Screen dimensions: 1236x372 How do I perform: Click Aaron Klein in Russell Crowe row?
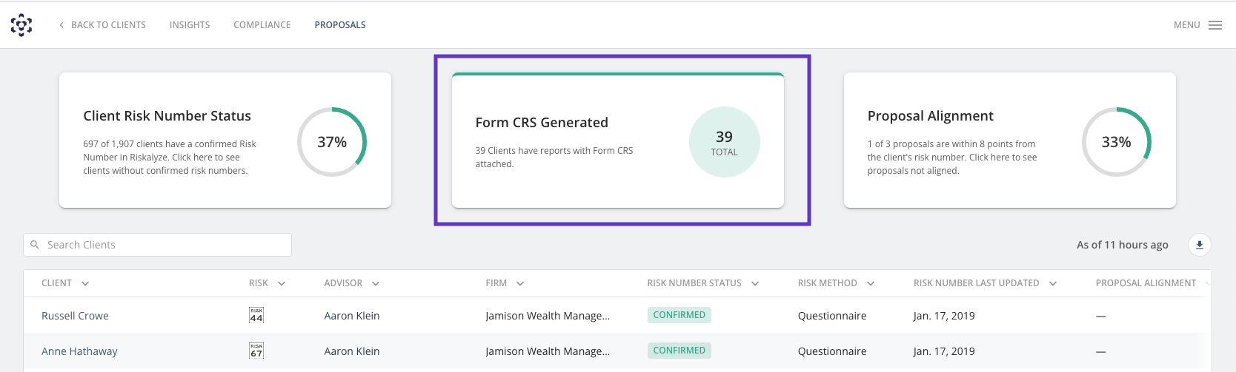click(x=352, y=316)
